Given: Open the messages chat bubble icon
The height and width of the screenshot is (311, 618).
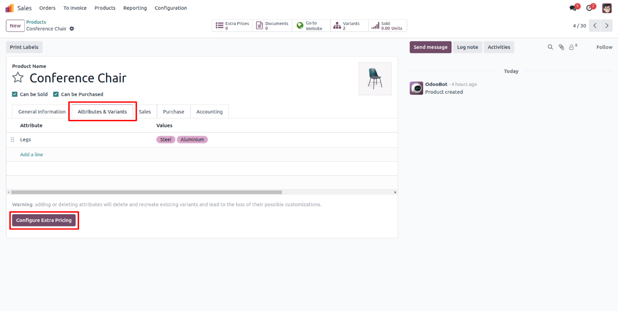Looking at the screenshot, I should (x=573, y=8).
